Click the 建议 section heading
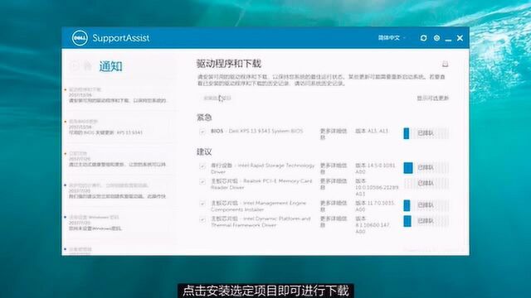 [204, 152]
